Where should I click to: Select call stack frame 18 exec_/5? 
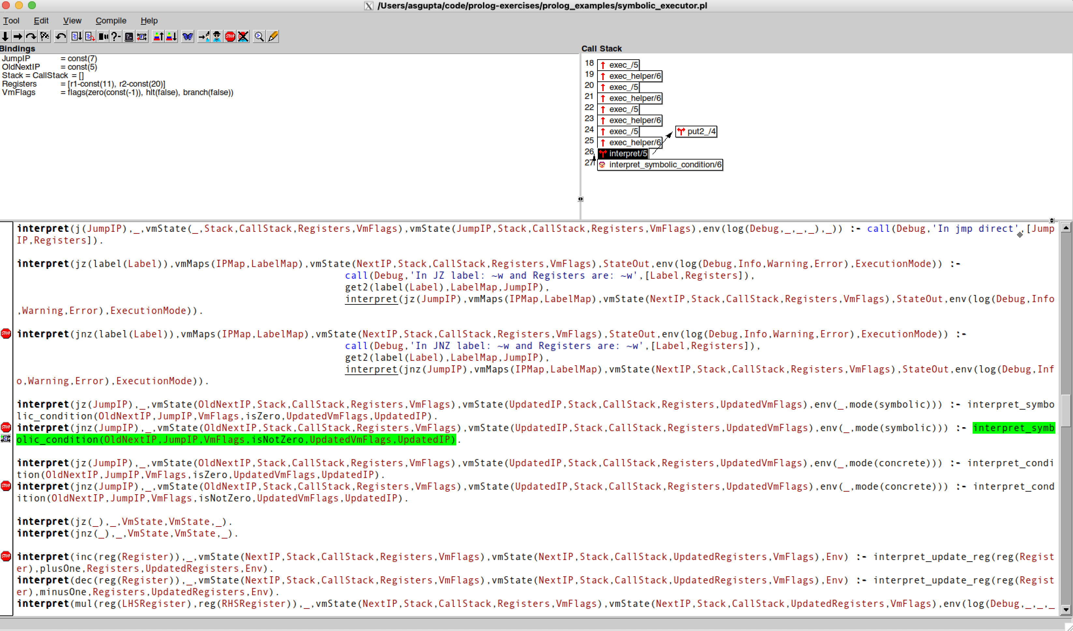[618, 65]
